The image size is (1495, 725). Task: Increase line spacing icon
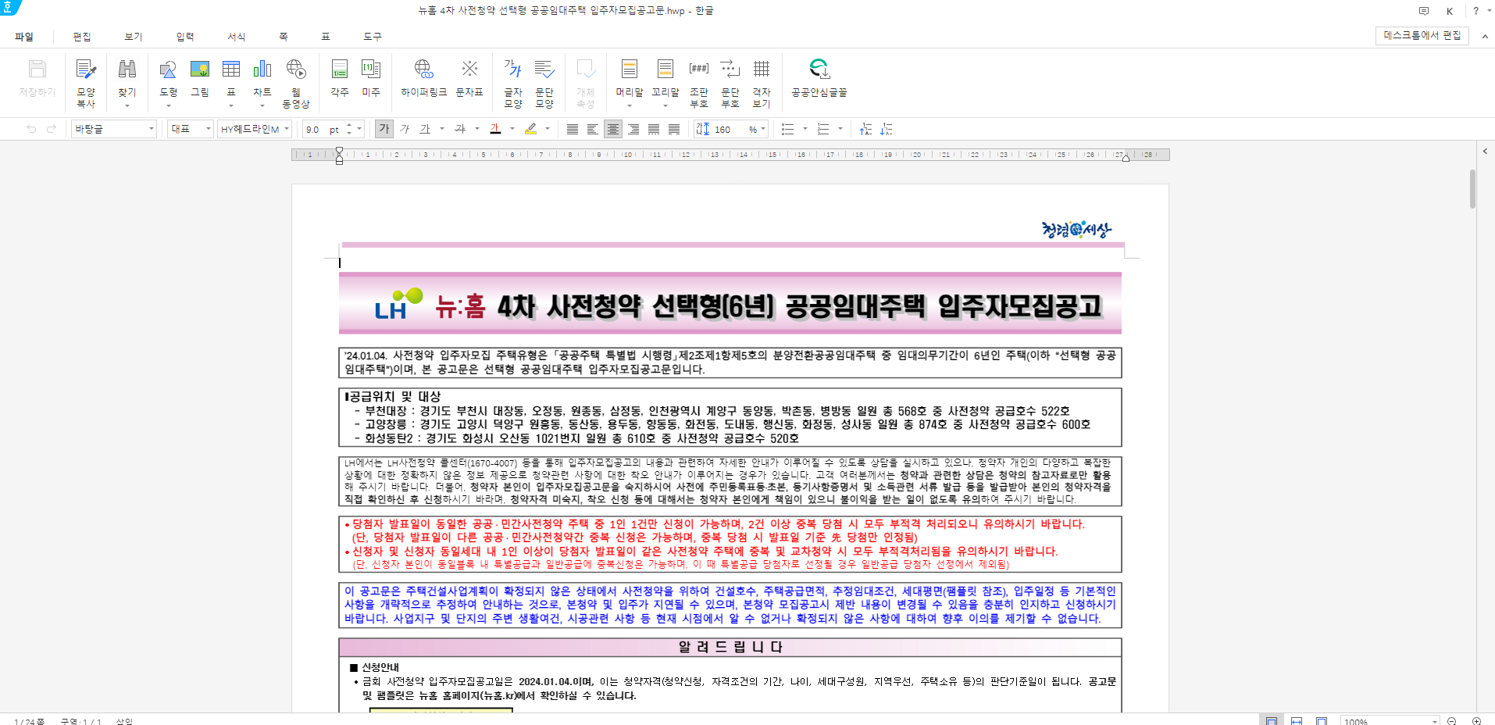click(x=886, y=129)
